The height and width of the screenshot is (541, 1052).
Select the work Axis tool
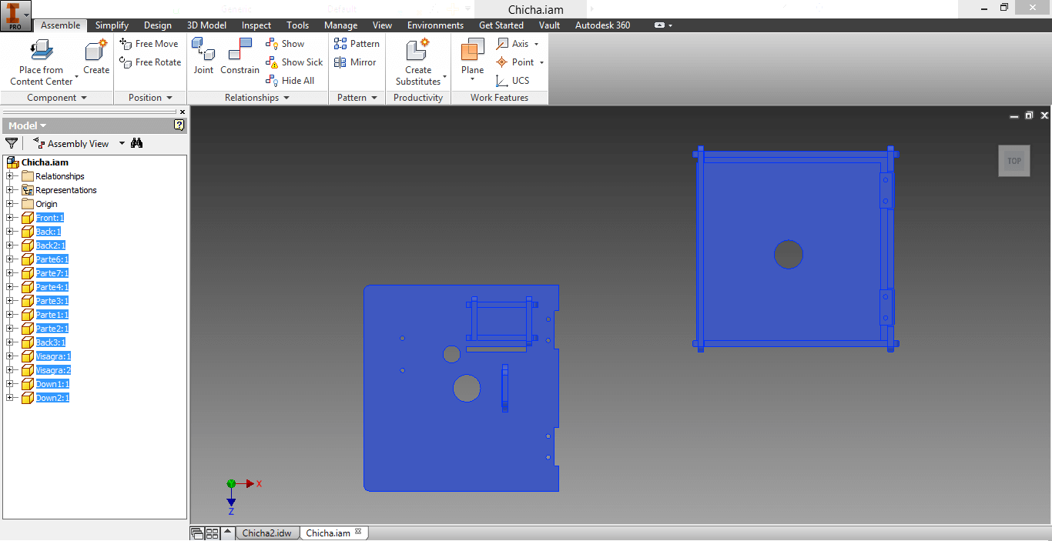click(513, 44)
